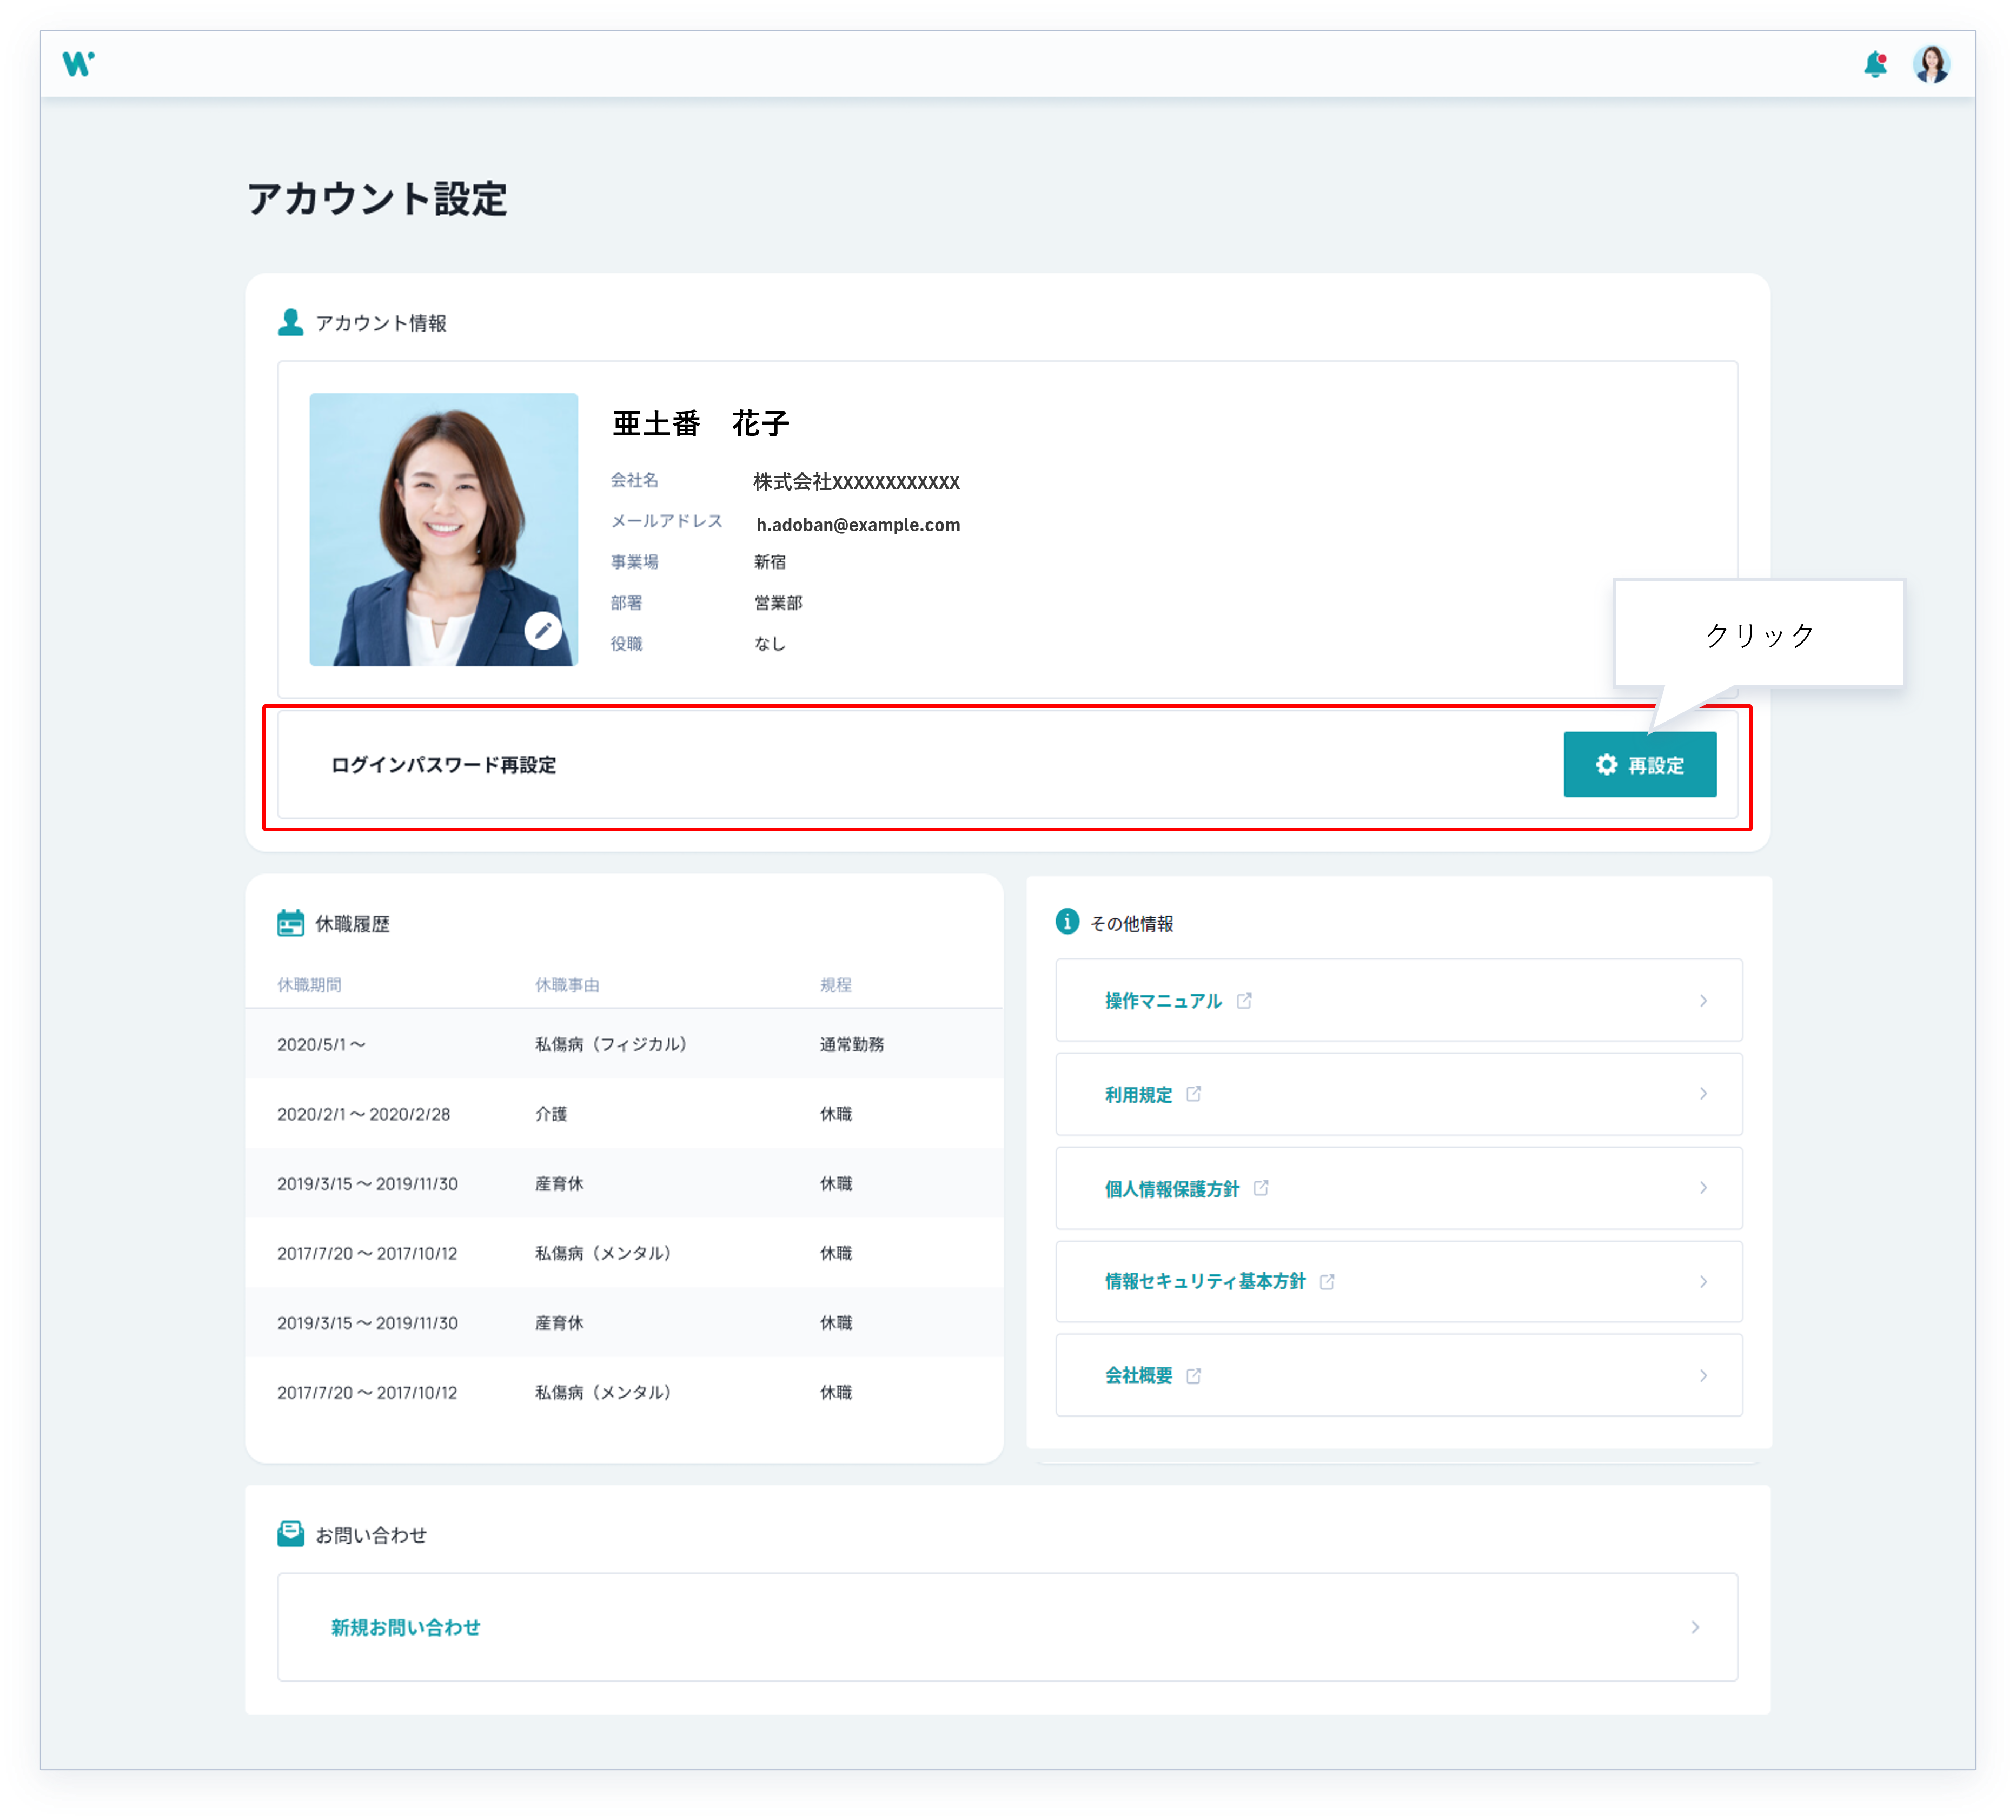Click the W logo in header
Viewport: 2016px width, 1820px height.
pos(78,64)
